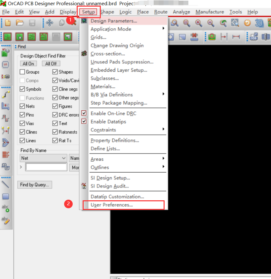Click the red X delete shape icon

[194, 37]
